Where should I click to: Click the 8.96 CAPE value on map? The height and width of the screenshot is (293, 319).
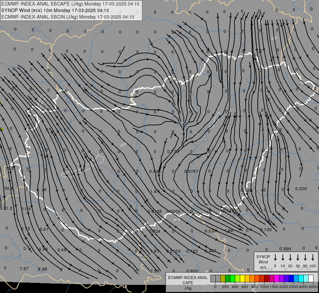coord(42,269)
